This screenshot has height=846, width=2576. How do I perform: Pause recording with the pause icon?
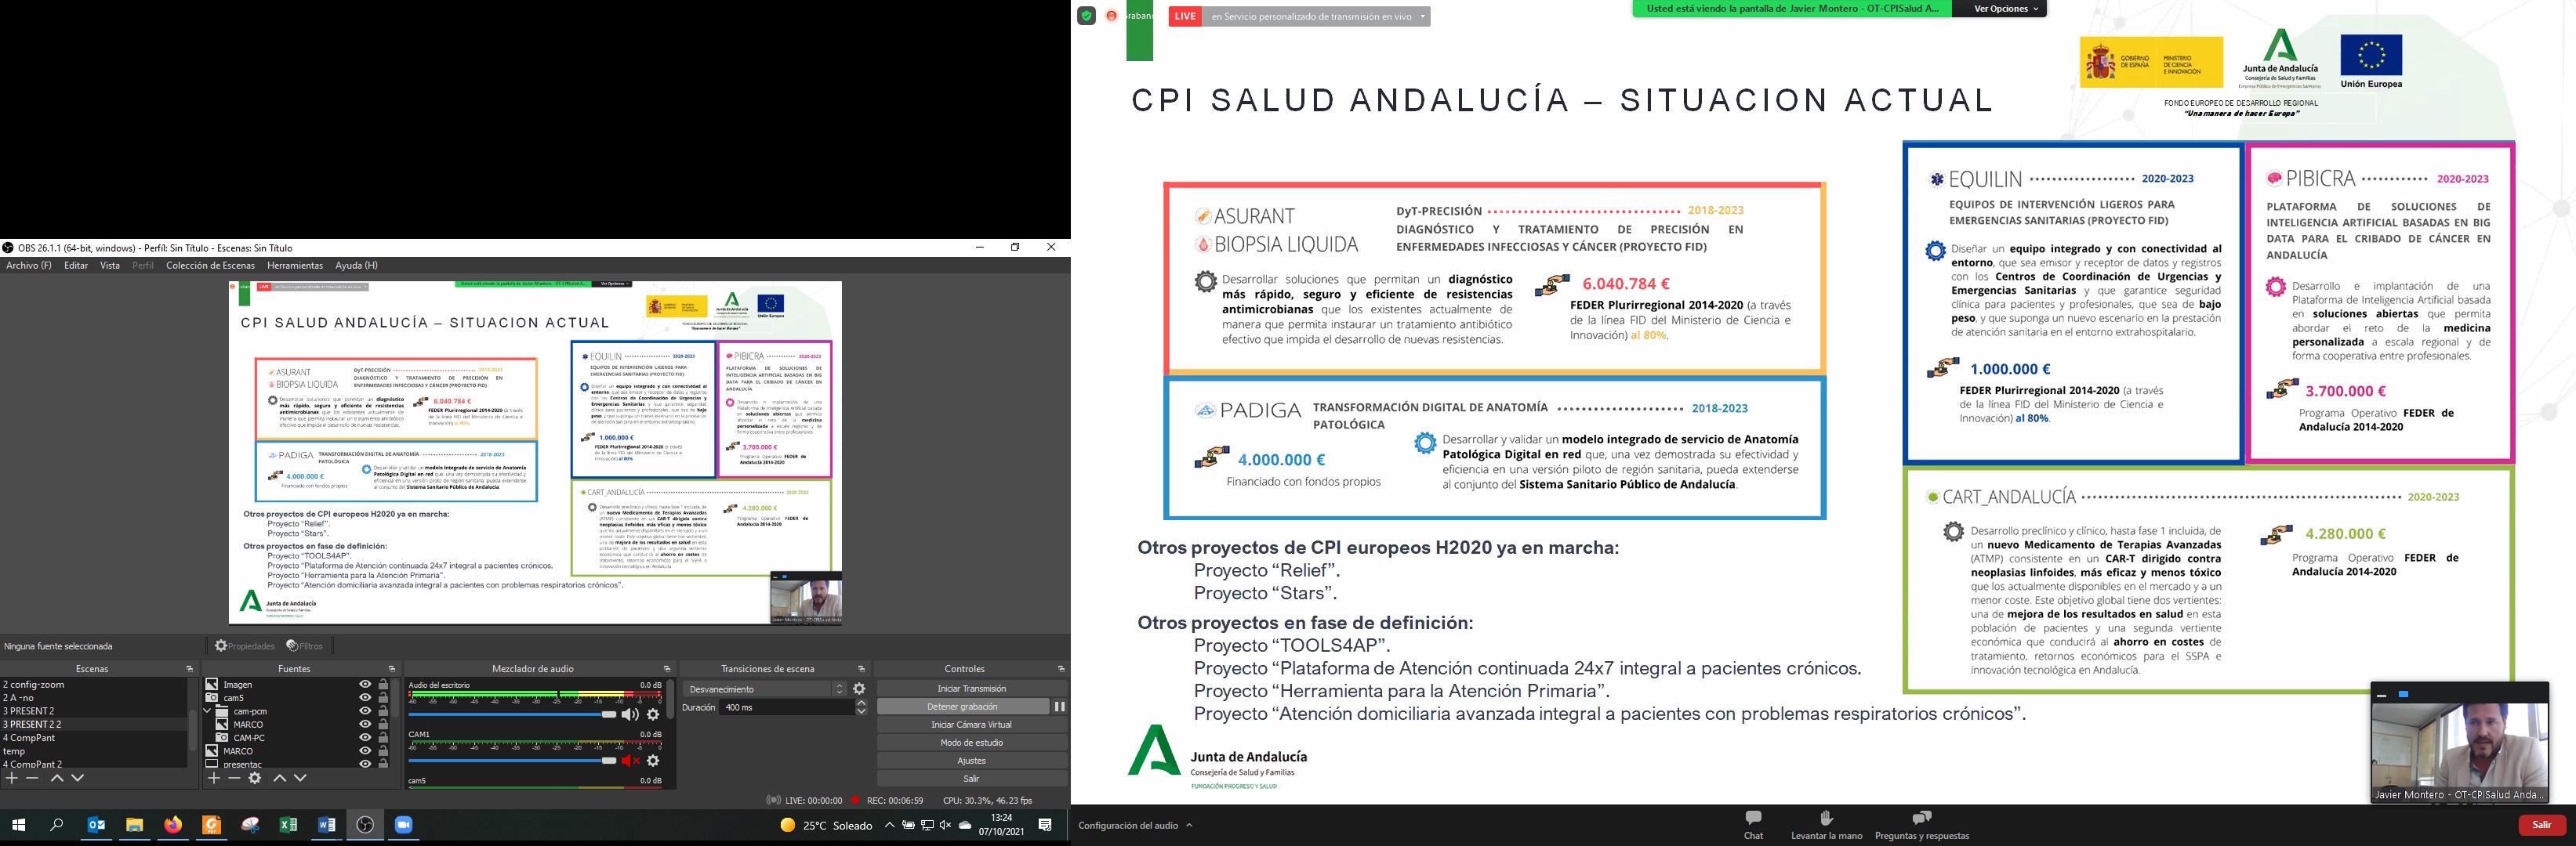[1059, 706]
